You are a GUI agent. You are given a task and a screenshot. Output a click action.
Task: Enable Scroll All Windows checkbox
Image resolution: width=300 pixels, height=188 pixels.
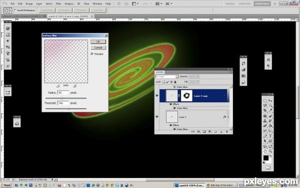pyautogui.click(x=15, y=10)
